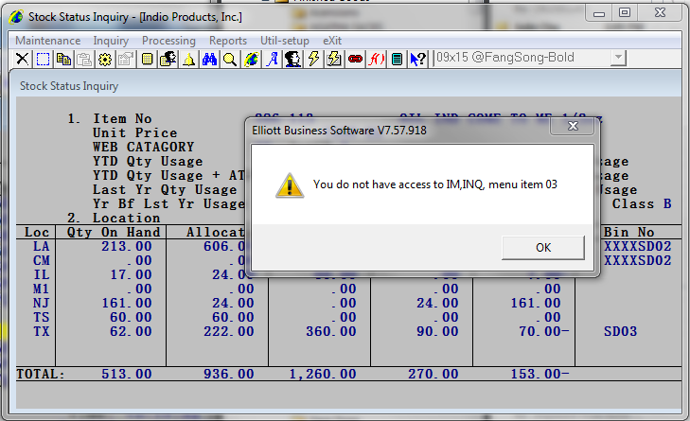Image resolution: width=690 pixels, height=421 pixels.
Task: Close the Elliott Business Software dialog
Action: pyautogui.click(x=573, y=126)
